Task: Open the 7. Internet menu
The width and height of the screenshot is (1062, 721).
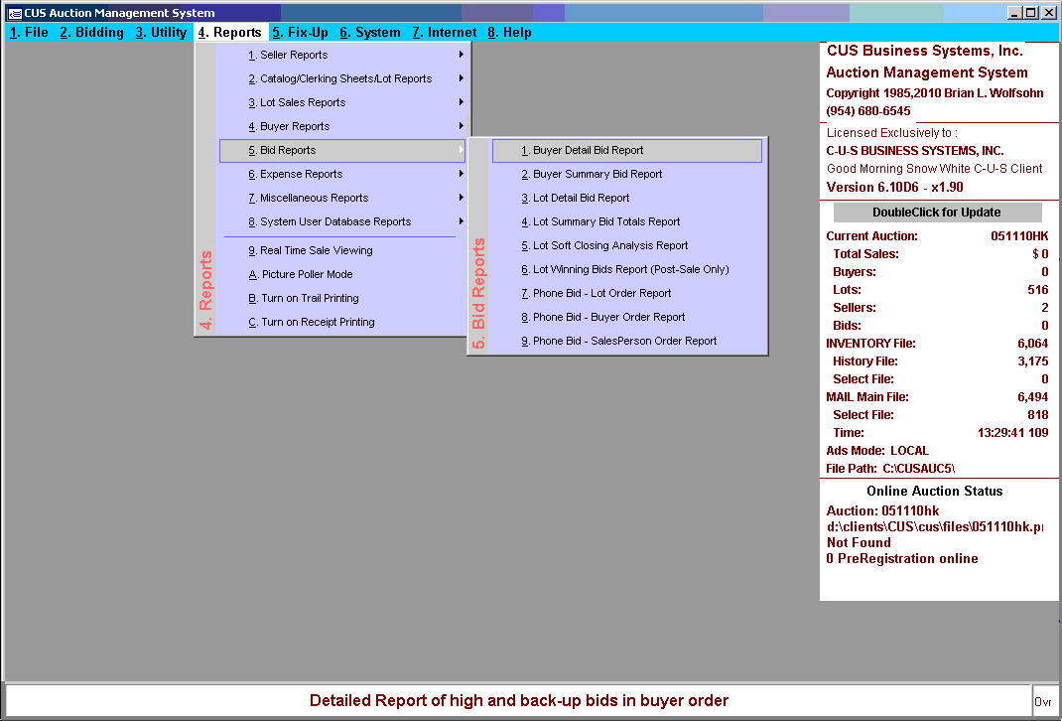Action: coord(445,32)
